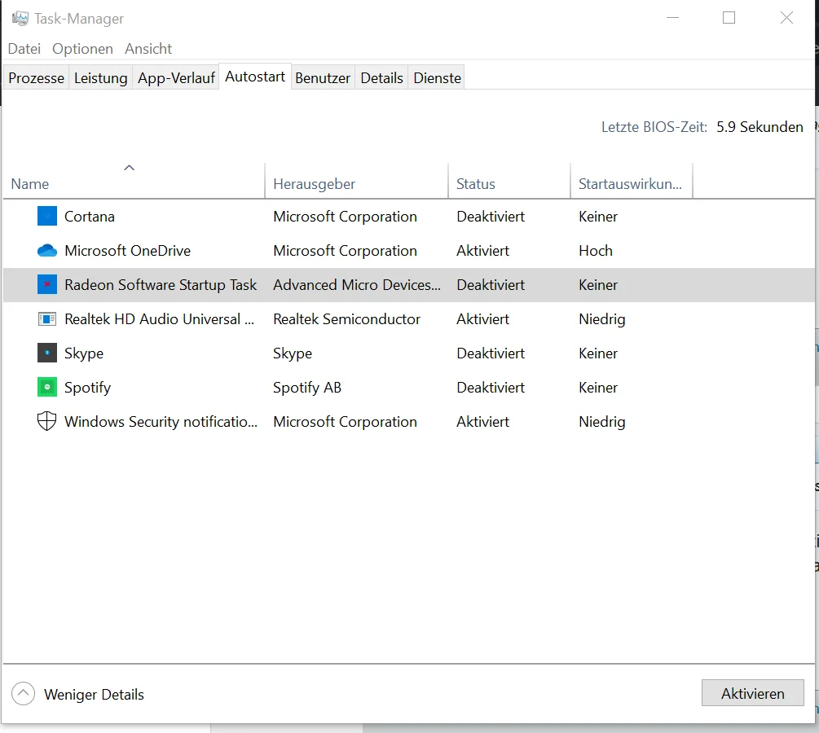Sort by the Status column header
Image resolution: width=819 pixels, height=733 pixels.
509,181
